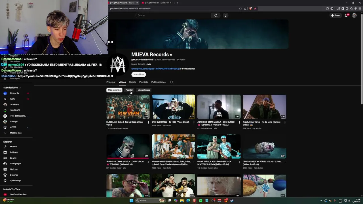The width and height of the screenshot is (363, 204).
Task: Open Steam from the taskbar
Action: click(x=232, y=201)
